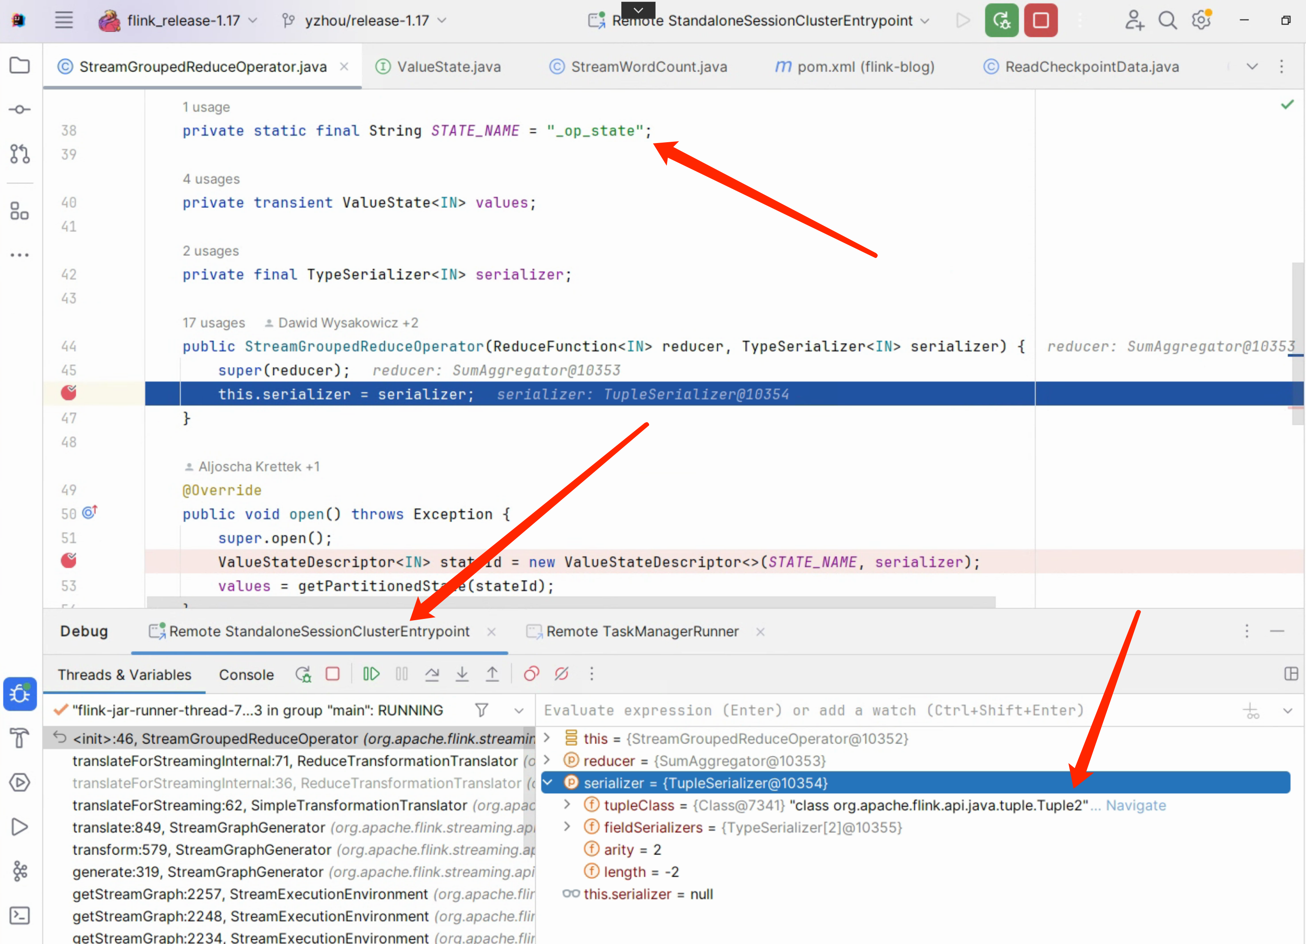This screenshot has height=944, width=1306.
Task: Open the Run tool window
Action: 20,827
